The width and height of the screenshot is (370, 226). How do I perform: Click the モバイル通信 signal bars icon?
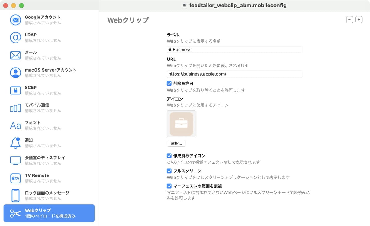click(15, 108)
